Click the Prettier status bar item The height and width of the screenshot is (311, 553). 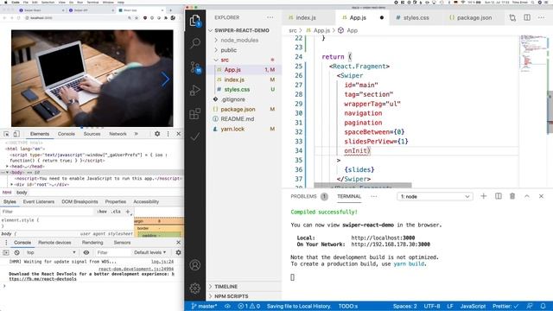pyautogui.click(x=505, y=306)
